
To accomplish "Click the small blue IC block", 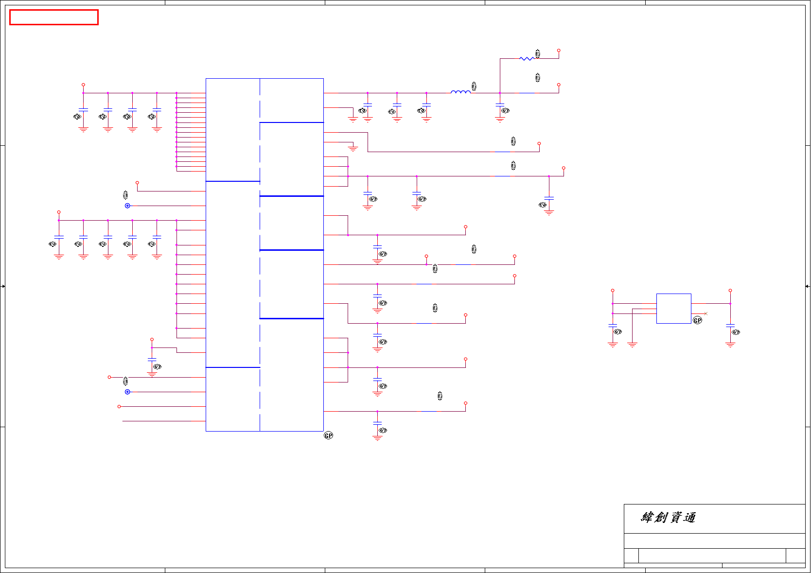I will 674,309.
